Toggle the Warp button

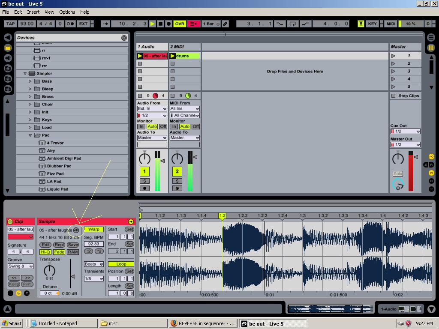tap(94, 230)
